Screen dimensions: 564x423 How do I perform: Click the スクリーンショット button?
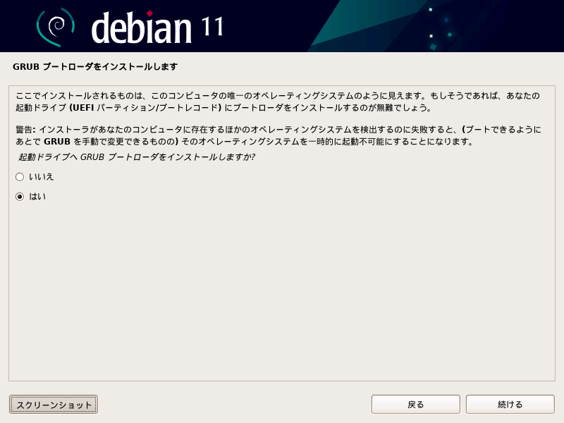54,405
